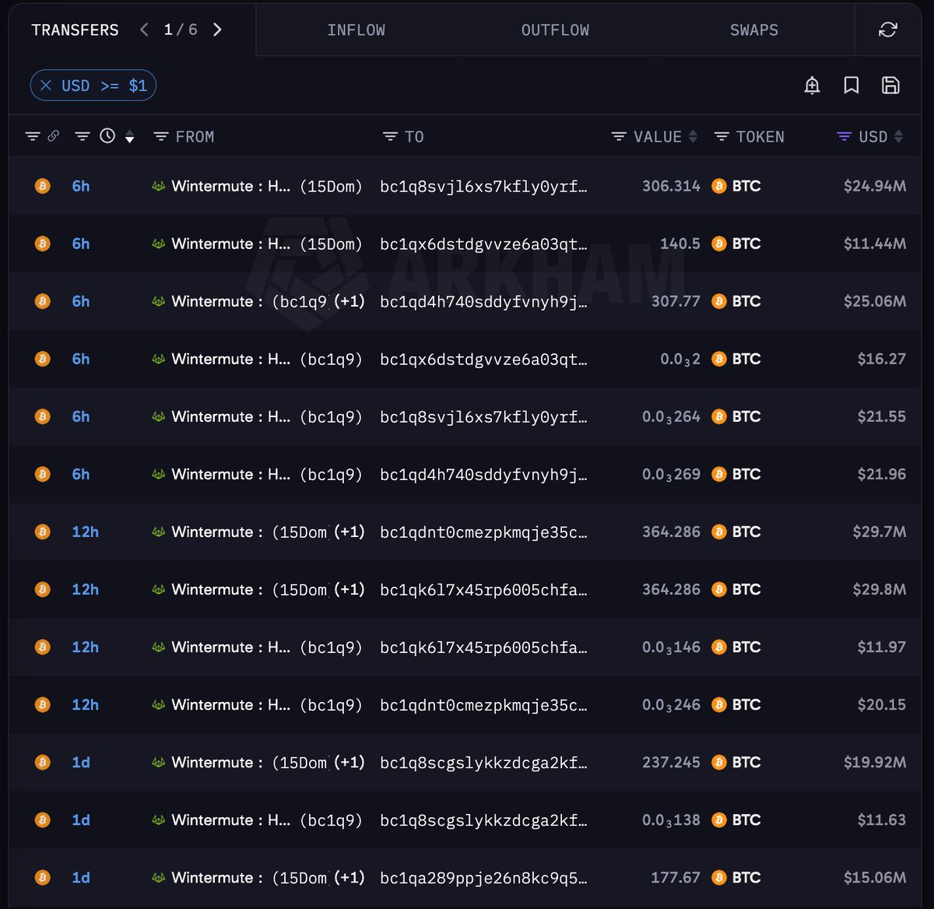Click Wintermute logo in the $25.06M row

click(159, 301)
